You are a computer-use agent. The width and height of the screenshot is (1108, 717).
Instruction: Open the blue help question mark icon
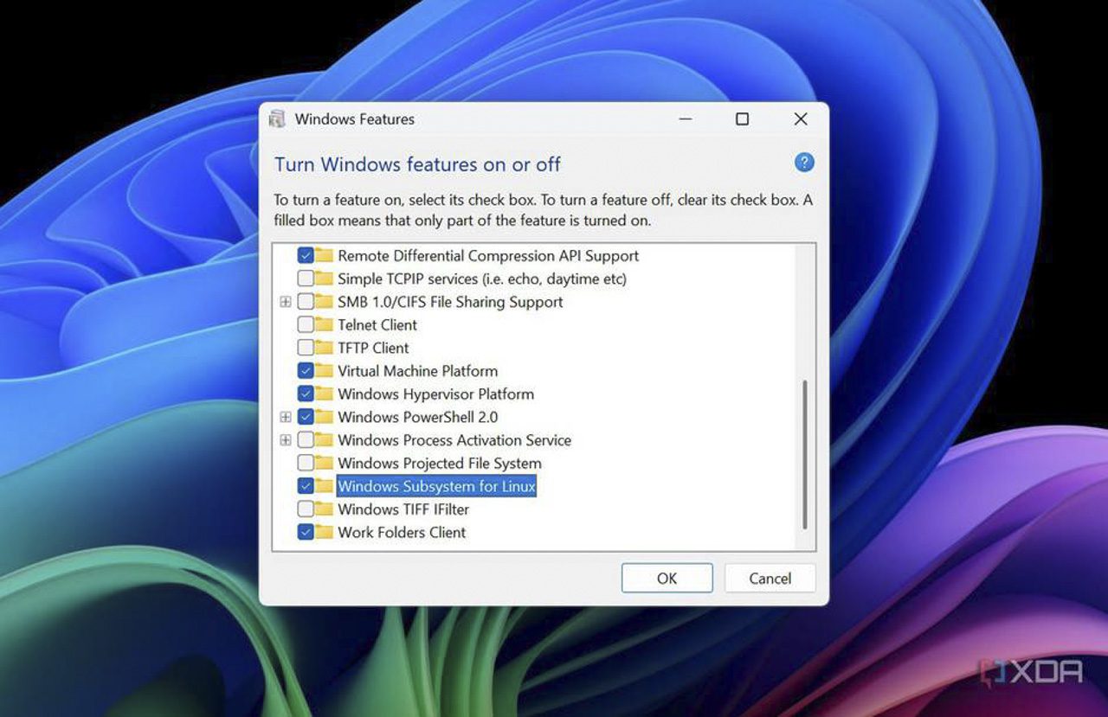804,163
